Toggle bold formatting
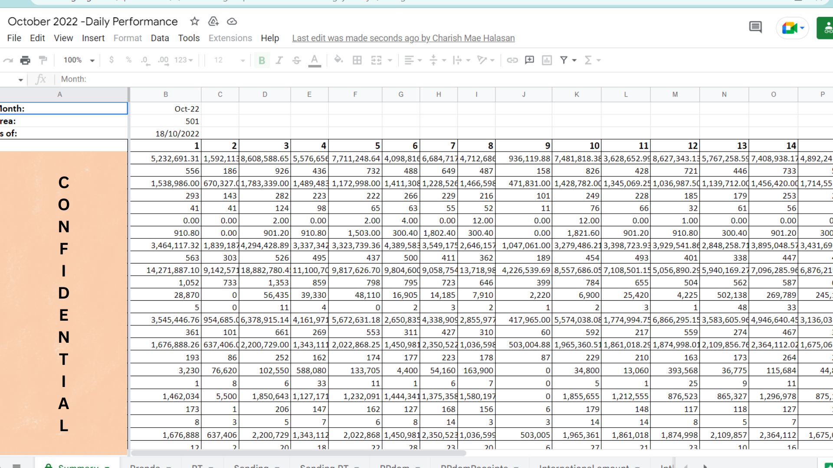Screen dimensions: 833x468 [x=262, y=60]
